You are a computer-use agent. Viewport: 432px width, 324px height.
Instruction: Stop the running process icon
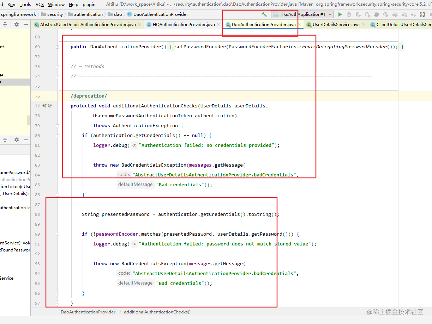(431, 14)
